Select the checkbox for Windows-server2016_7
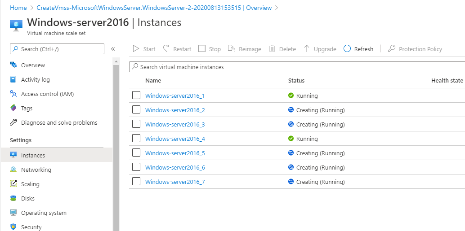 (136, 182)
